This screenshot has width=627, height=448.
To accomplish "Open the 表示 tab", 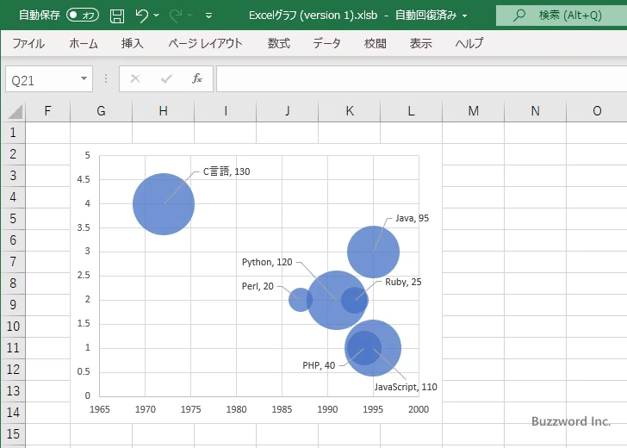I will coord(420,43).
